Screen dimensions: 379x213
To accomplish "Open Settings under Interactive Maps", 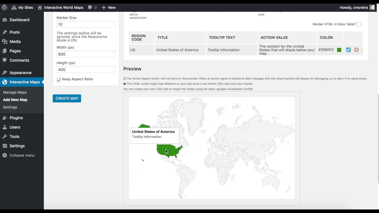I will click(10, 107).
